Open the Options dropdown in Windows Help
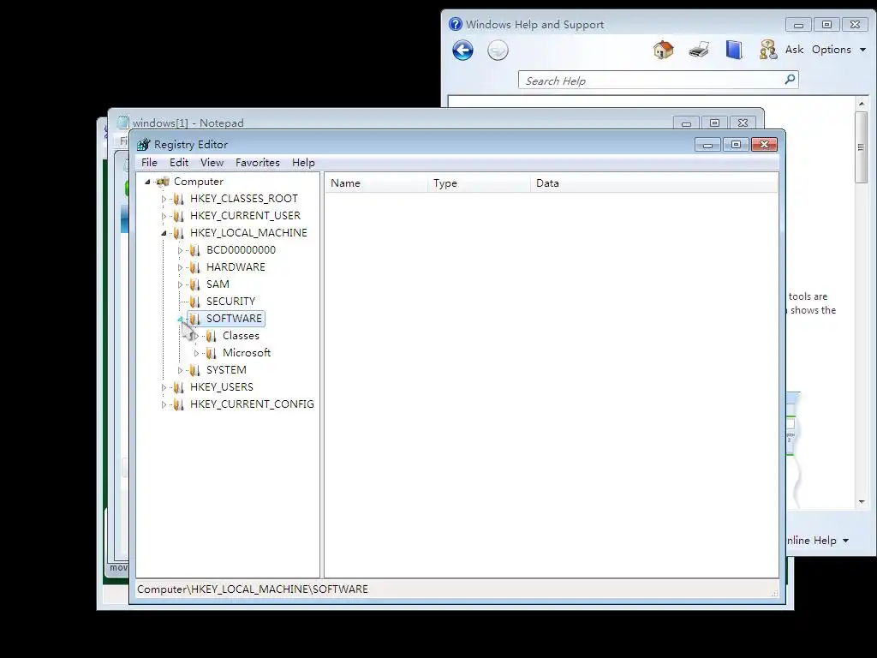Viewport: 877px width, 658px height. coord(839,50)
